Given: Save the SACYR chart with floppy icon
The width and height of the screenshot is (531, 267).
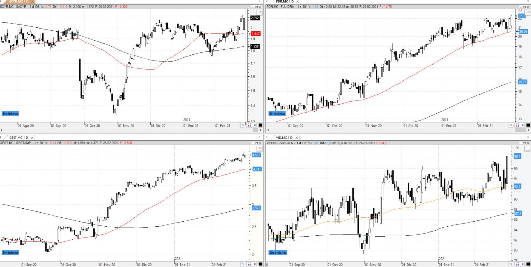Looking at the screenshot, I should [249, 125].
